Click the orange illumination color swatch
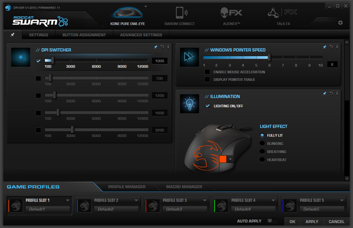 (x=223, y=159)
